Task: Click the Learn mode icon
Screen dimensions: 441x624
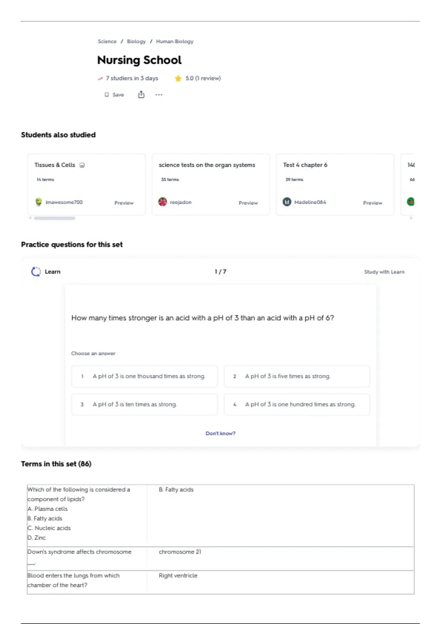Action: point(36,272)
